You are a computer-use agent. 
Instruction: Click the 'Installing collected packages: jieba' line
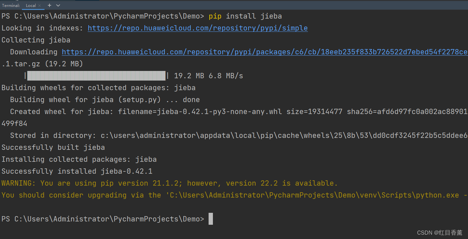point(79,159)
